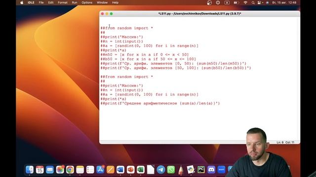The width and height of the screenshot is (316, 177).
Task: Open Zoom from the Dock
Action: pos(221,170)
